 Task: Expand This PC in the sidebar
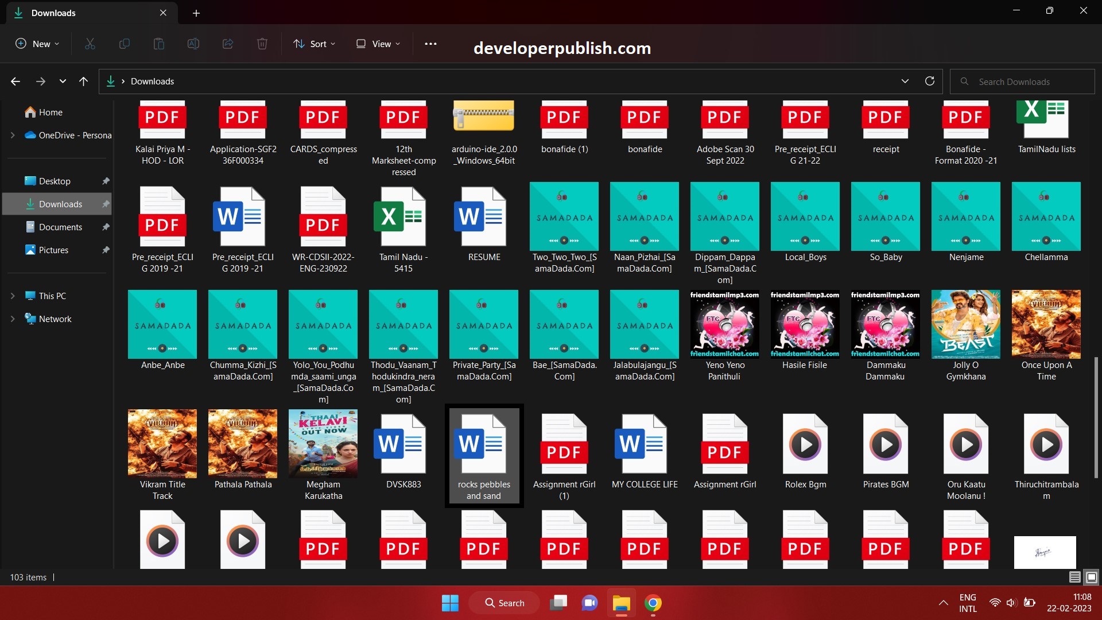(x=13, y=295)
